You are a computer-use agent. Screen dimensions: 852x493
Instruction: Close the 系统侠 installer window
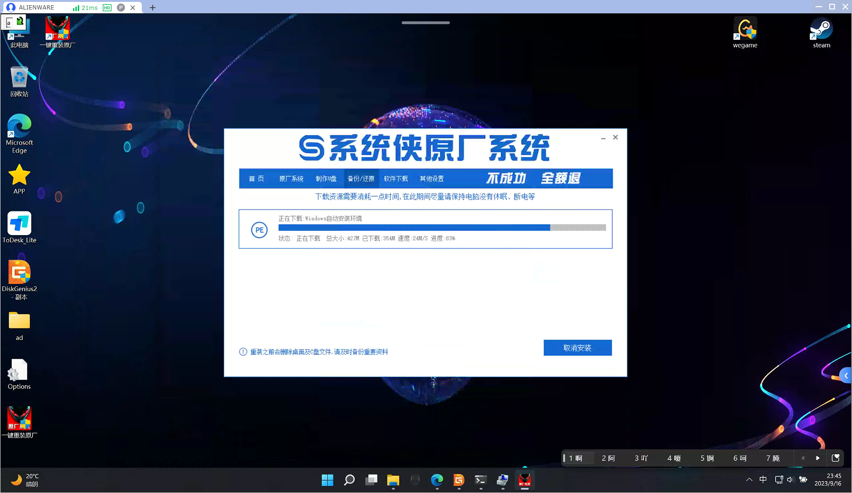pyautogui.click(x=615, y=137)
